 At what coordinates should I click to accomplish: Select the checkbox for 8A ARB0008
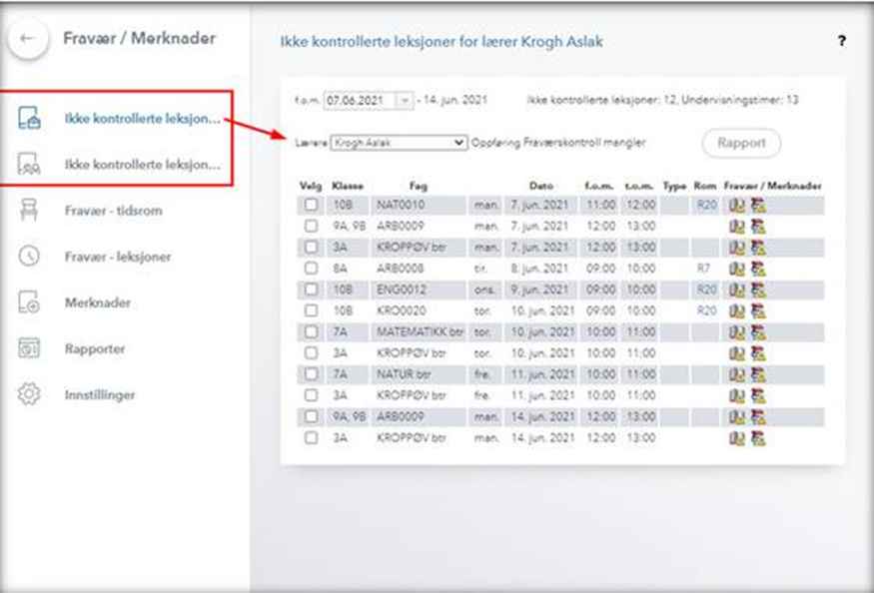[312, 269]
